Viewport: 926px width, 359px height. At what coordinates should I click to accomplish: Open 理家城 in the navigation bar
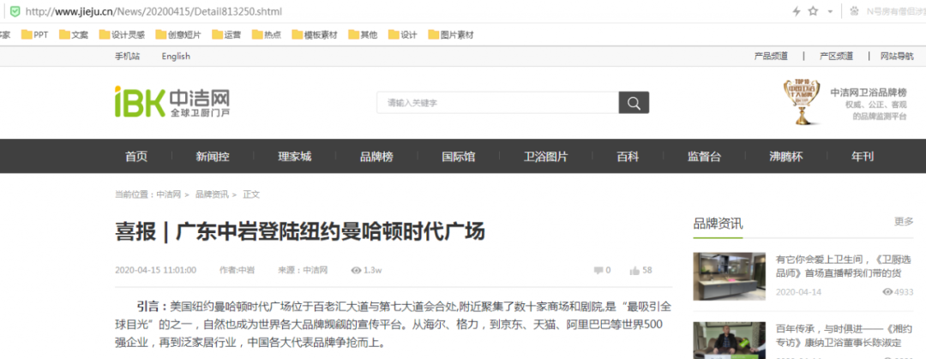point(295,157)
